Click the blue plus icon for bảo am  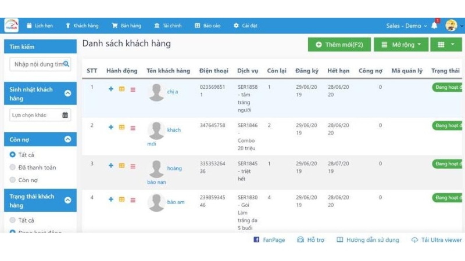[111, 200]
